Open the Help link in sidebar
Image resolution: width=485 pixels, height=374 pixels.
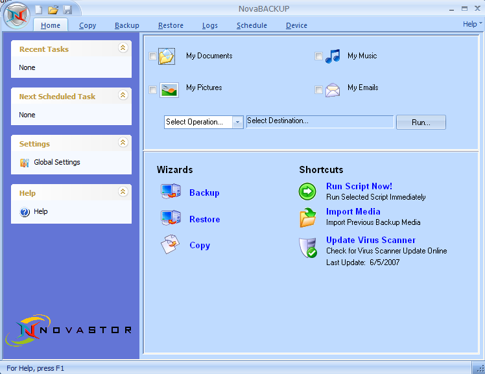40,212
